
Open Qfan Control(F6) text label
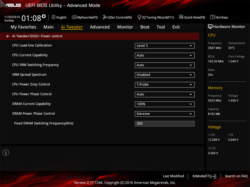(120, 17)
